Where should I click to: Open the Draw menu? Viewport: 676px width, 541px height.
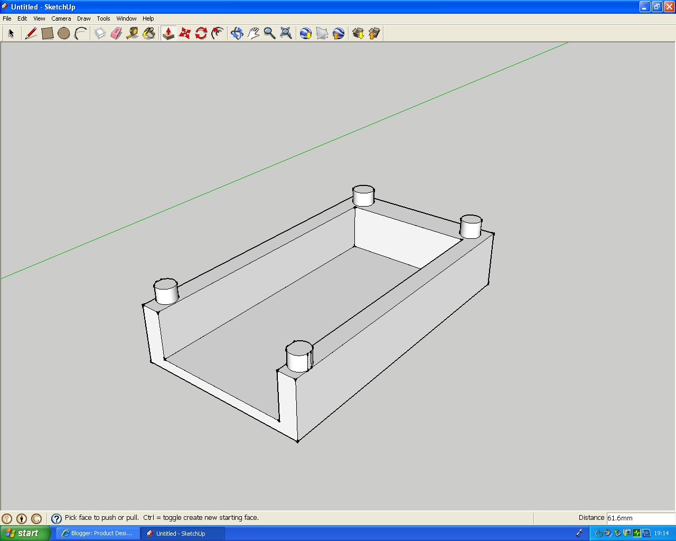tap(83, 18)
